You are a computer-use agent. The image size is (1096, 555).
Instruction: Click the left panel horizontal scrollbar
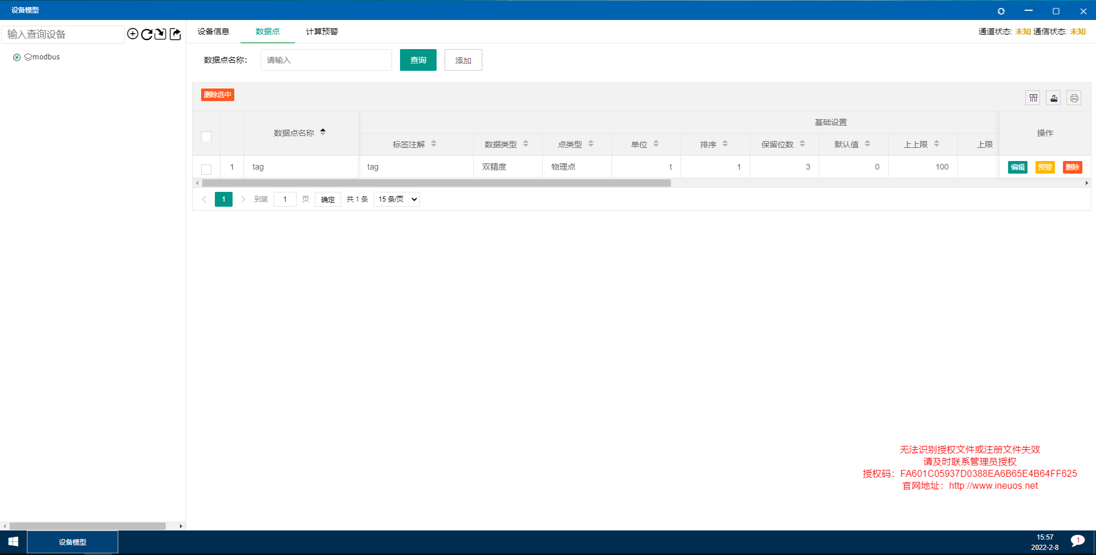coord(87,526)
